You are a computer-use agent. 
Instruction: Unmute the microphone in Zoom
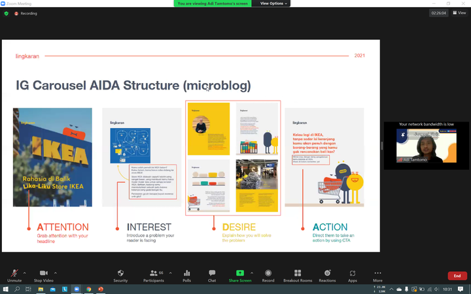click(14, 276)
